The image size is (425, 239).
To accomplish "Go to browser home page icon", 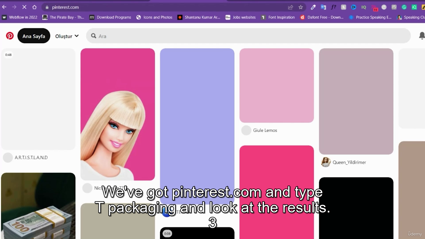I will [35, 7].
